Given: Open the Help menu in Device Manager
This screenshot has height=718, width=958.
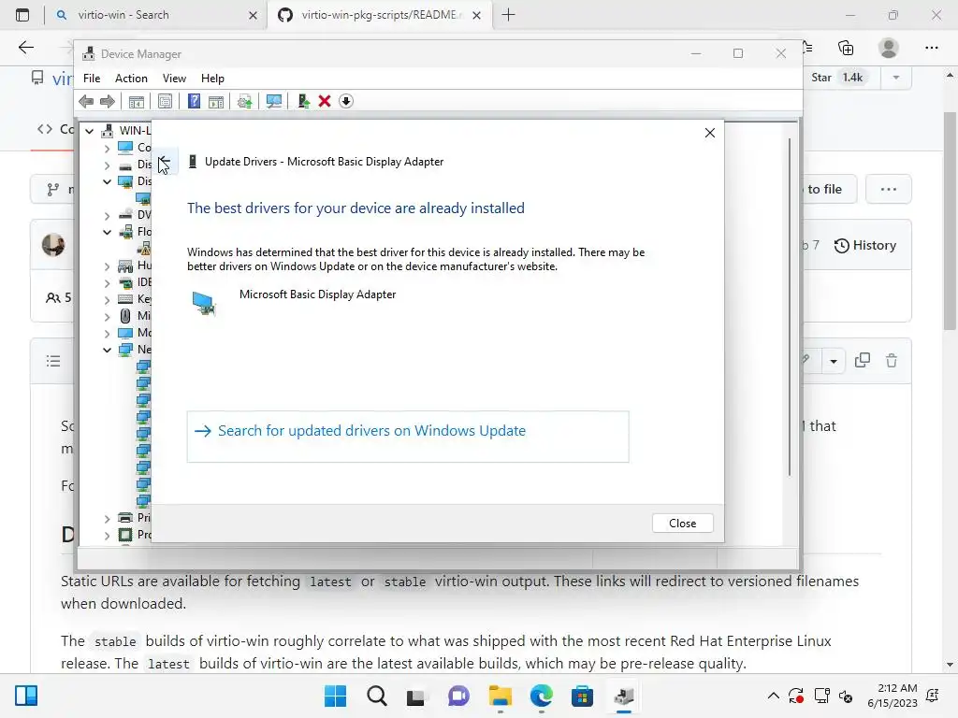Looking at the screenshot, I should [212, 79].
